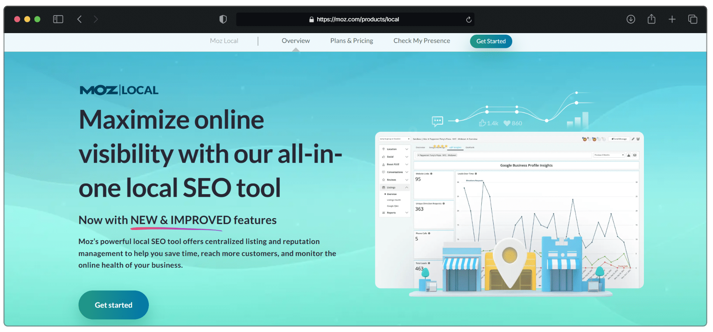This screenshot has height=332, width=713.
Task: Show the Safari downloads list
Action: pos(631,19)
